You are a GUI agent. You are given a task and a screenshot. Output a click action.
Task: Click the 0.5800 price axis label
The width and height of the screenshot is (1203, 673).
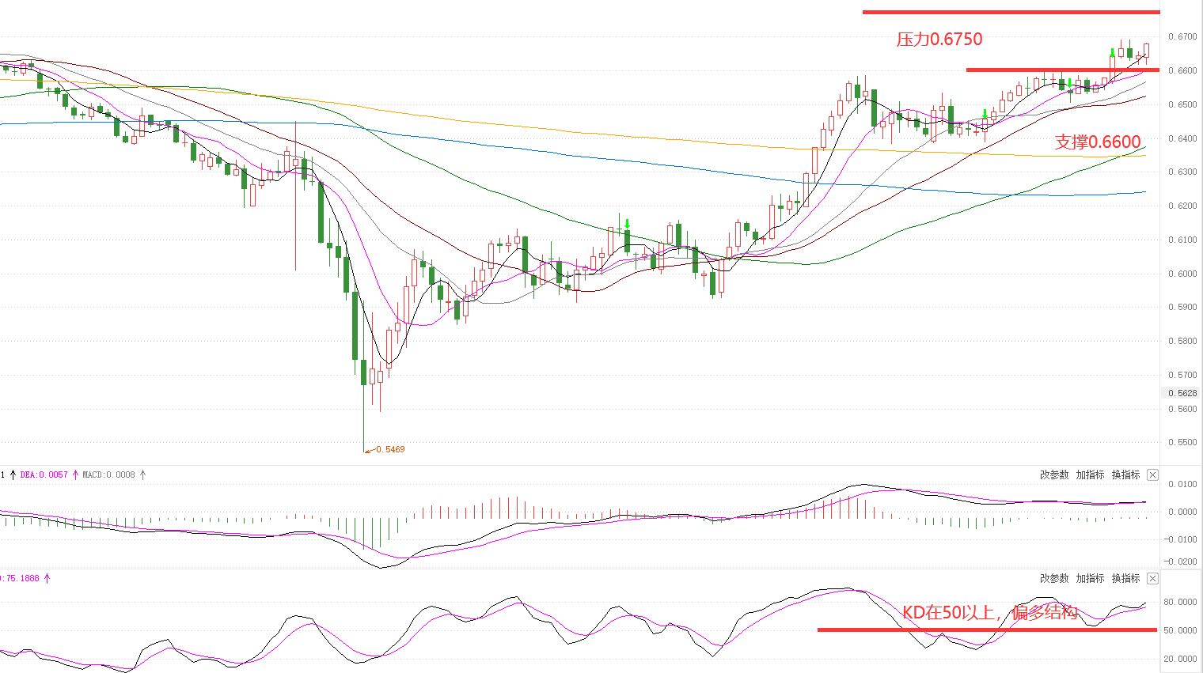[x=1182, y=341]
